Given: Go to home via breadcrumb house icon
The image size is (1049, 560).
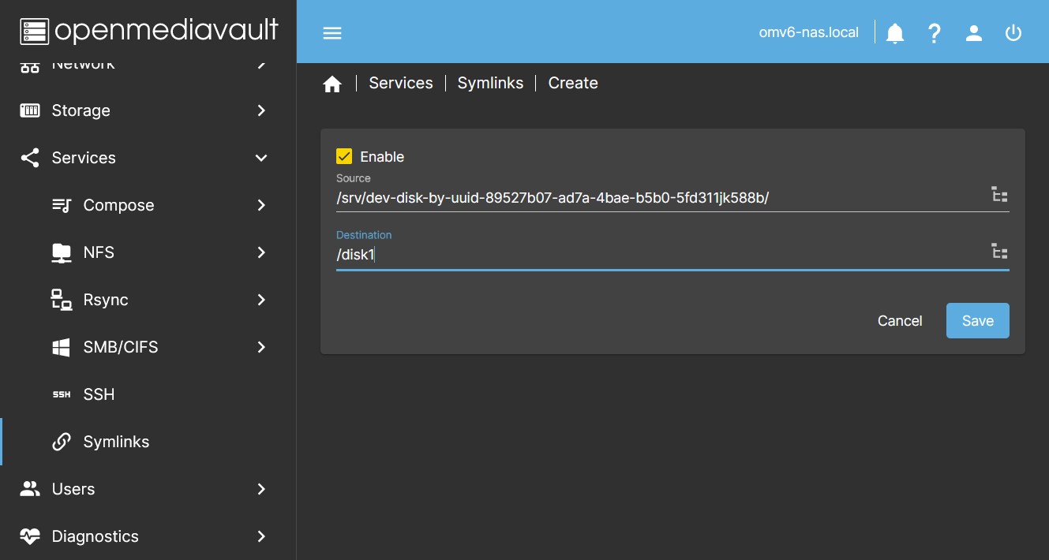Looking at the screenshot, I should 332,84.
